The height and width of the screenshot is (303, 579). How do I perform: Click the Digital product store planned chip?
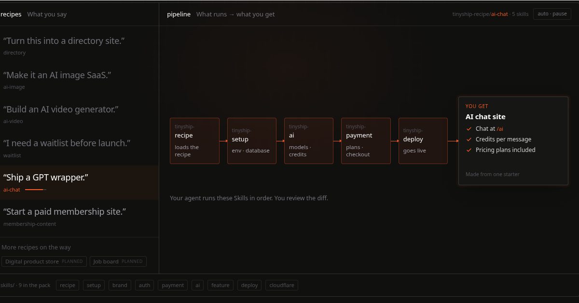[x=44, y=262]
